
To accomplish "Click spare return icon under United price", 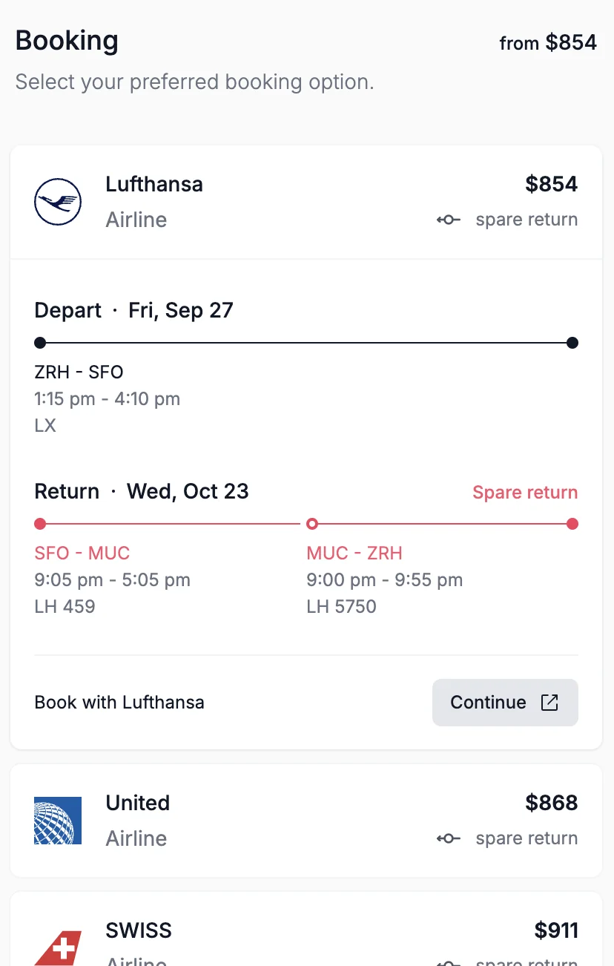I will 449,838.
